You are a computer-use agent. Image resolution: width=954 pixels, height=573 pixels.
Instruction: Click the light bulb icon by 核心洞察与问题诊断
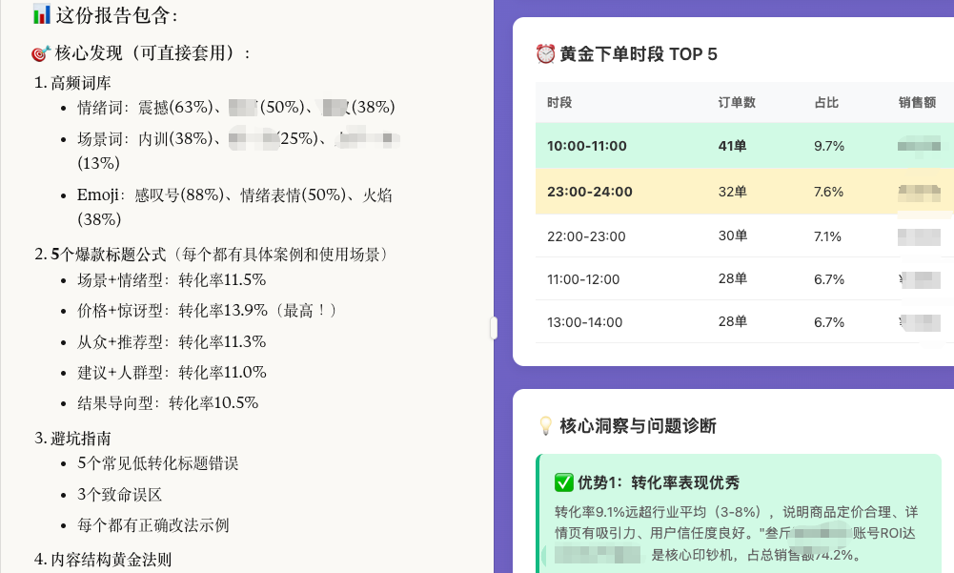click(x=546, y=426)
